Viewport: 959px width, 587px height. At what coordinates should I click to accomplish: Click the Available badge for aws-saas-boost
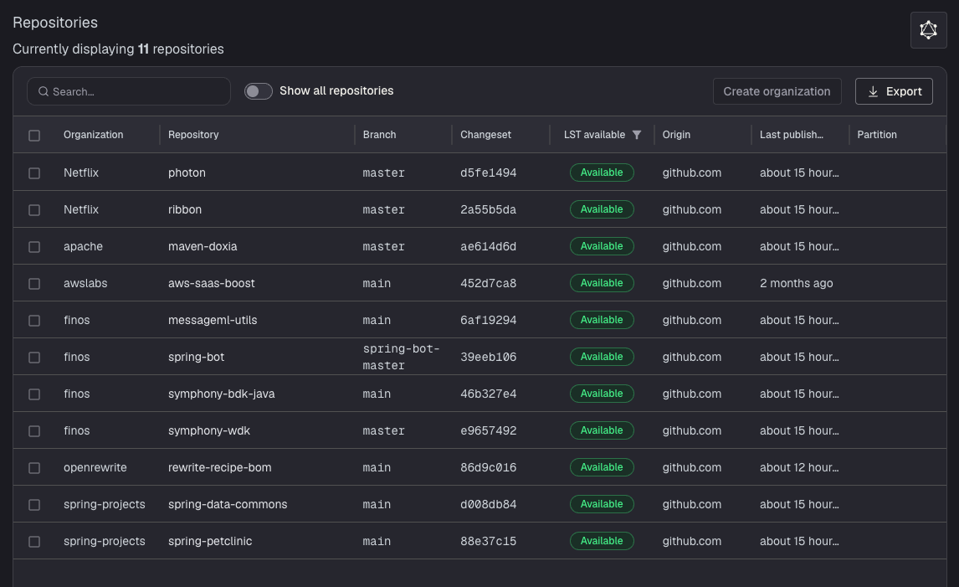click(602, 283)
